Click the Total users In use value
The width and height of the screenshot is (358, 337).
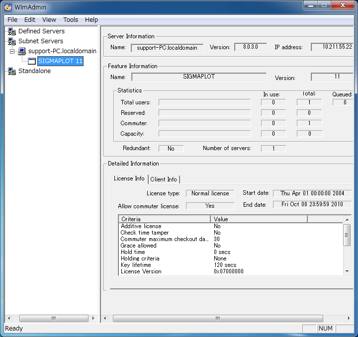pos(273,102)
